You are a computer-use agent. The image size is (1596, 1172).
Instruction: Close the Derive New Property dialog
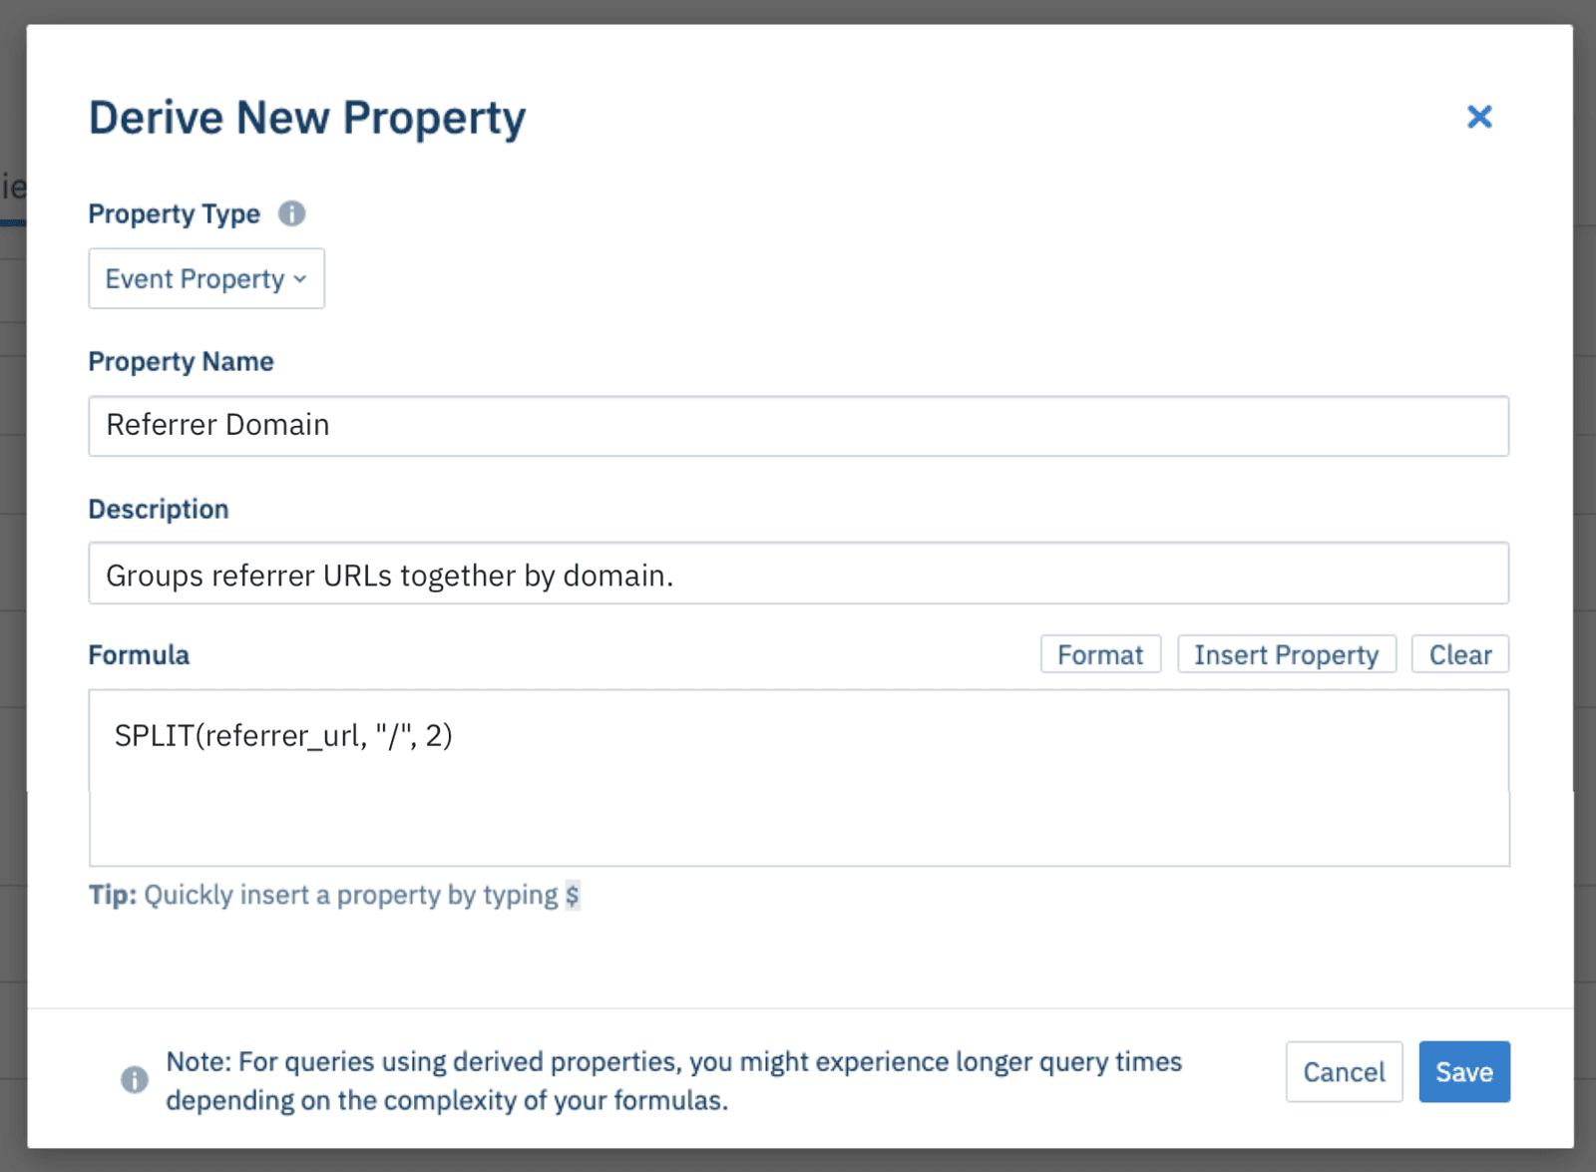click(x=1479, y=117)
